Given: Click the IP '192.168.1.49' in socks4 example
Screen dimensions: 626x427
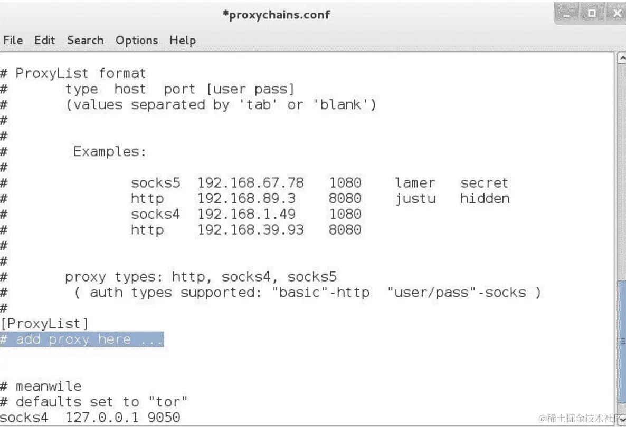Looking at the screenshot, I should pos(246,213).
